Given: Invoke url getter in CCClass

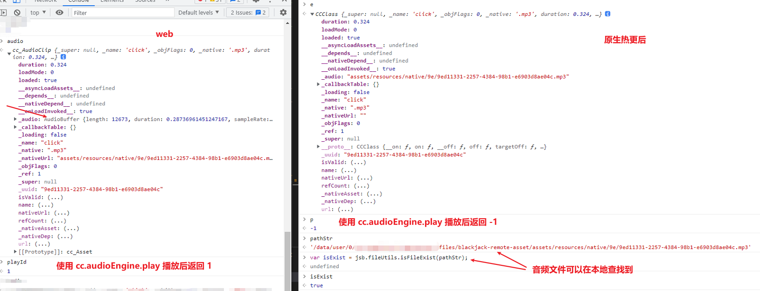Looking at the screenshot, I should (x=345, y=209).
